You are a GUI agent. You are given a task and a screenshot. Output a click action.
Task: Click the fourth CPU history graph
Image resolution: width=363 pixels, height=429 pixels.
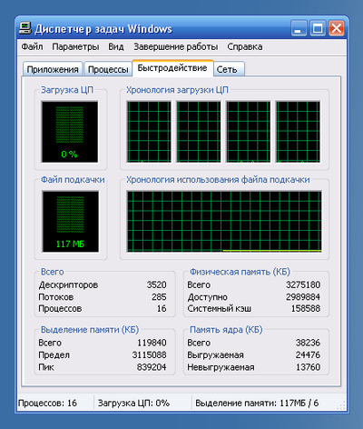[x=298, y=132]
